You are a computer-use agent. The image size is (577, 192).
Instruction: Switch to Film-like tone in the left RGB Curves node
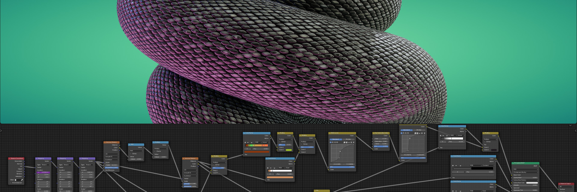coord(348,139)
